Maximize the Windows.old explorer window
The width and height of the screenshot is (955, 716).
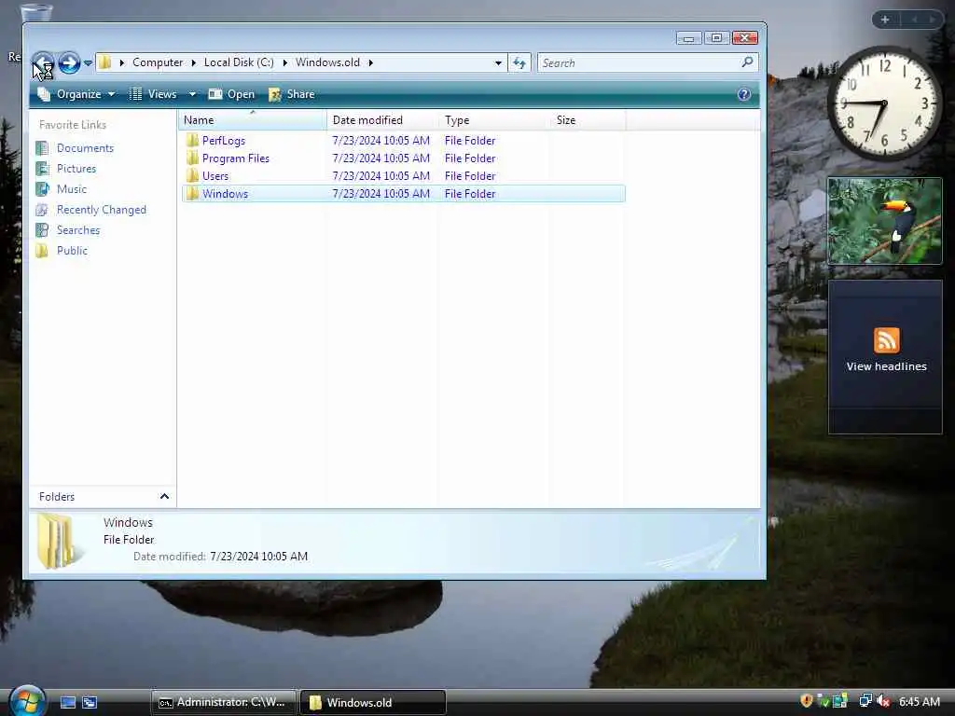716,38
